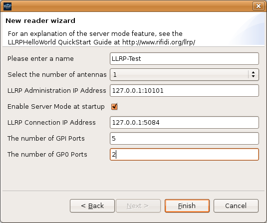
Task: Click into the LLRP Administration IP Address field
Action: tap(185, 91)
